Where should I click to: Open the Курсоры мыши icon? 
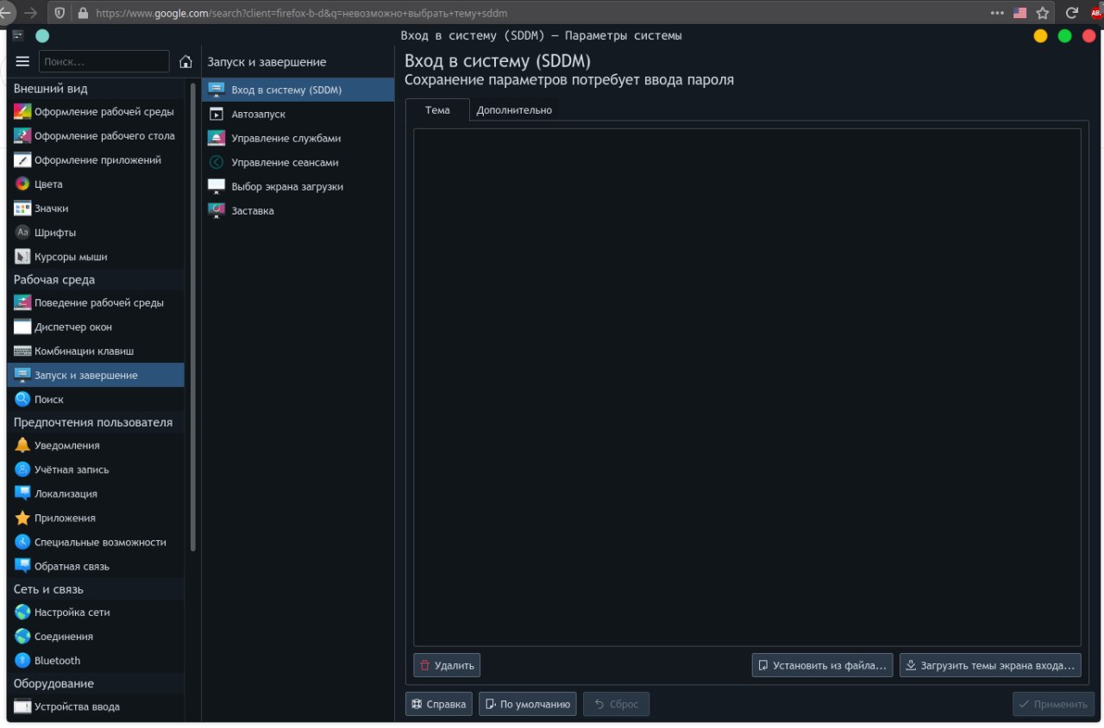coord(22,256)
